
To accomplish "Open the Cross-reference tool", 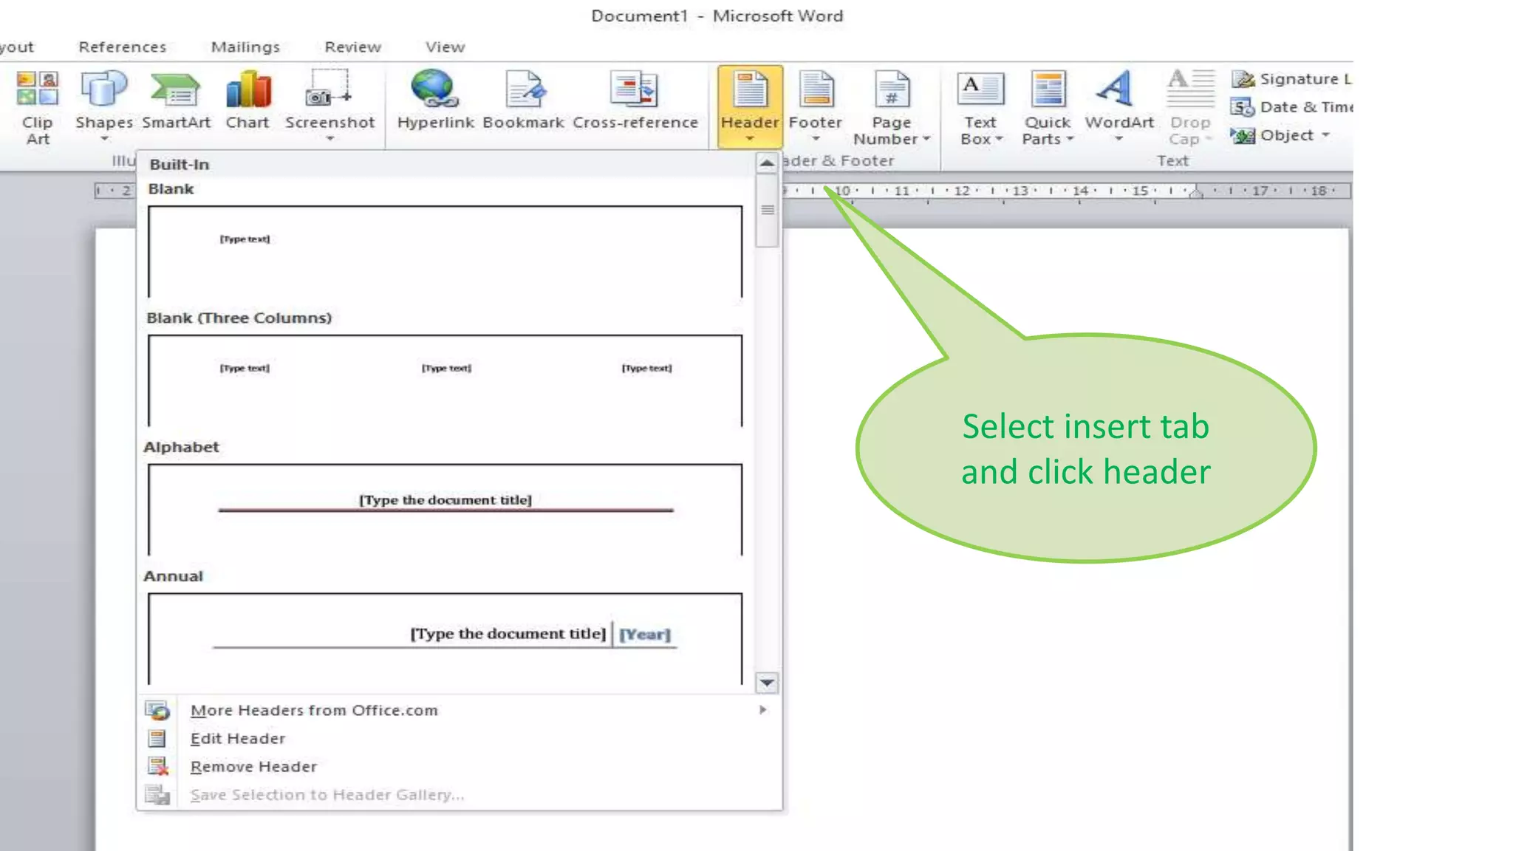I will pyautogui.click(x=634, y=91).
